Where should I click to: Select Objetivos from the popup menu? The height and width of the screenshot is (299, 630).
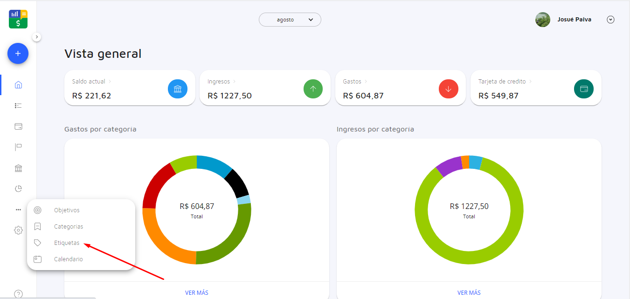click(67, 210)
